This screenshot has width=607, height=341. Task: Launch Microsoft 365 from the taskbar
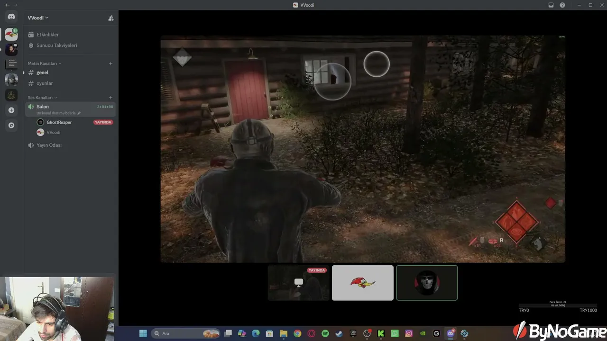242,333
